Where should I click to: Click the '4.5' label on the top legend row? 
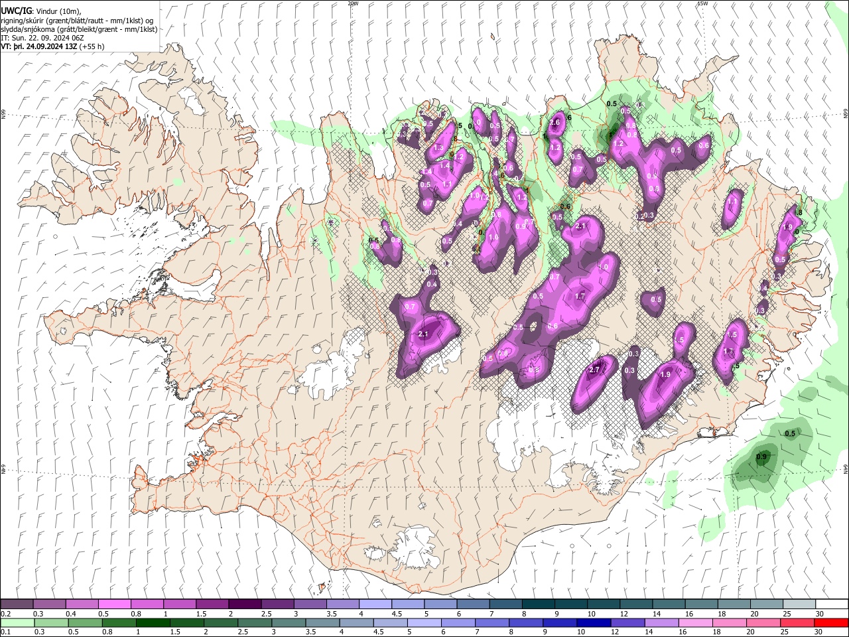pyautogui.click(x=397, y=614)
